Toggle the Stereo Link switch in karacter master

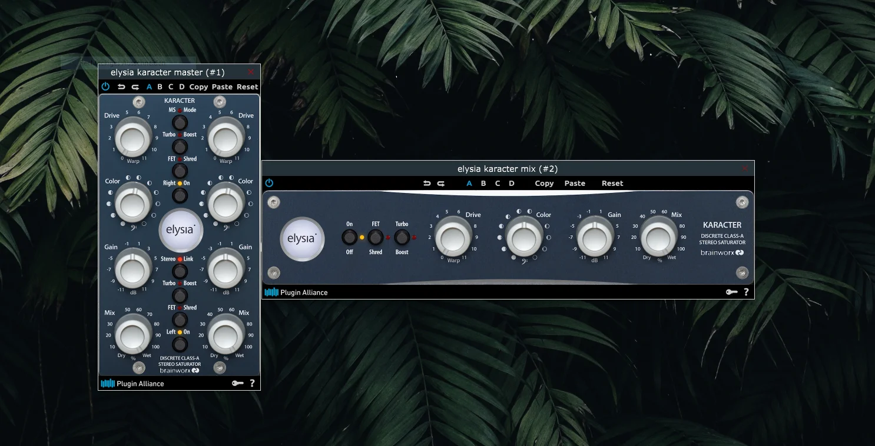tap(180, 271)
